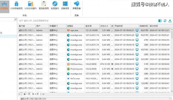The height and width of the screenshot is (100, 173).
Task: Select the HxTsr.exe process entry
Action: pyautogui.click(x=74, y=78)
